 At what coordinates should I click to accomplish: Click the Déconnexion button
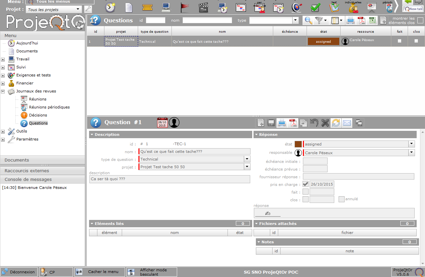coord(19,272)
